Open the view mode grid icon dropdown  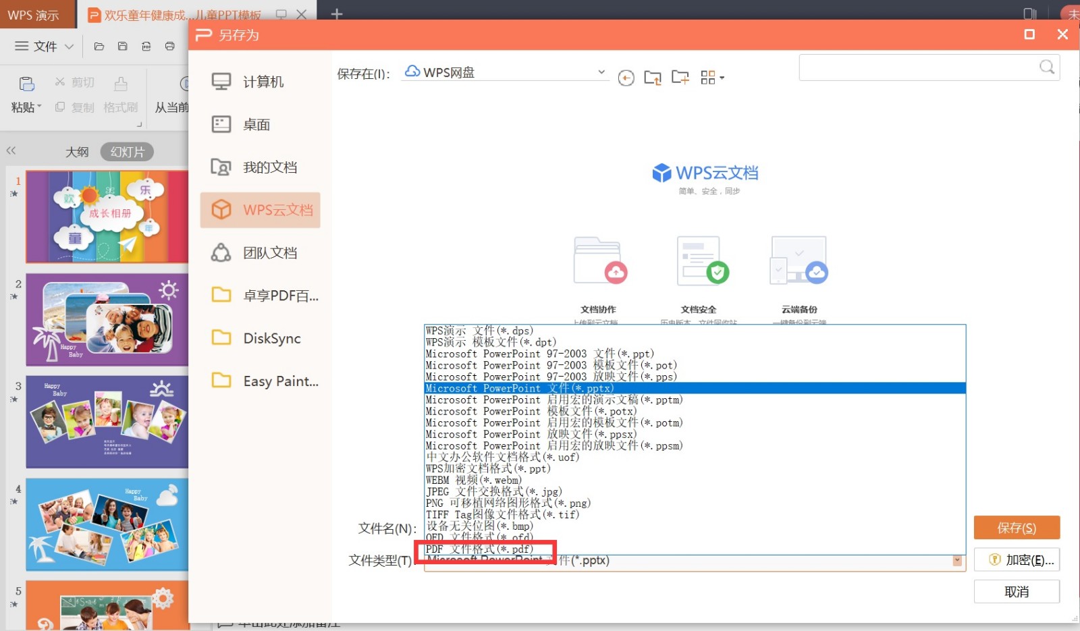click(x=712, y=78)
